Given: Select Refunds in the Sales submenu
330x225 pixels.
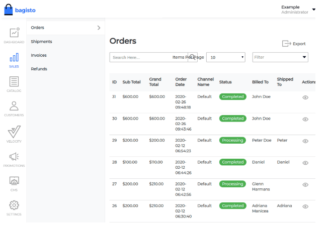Looking at the screenshot, I should [39, 69].
